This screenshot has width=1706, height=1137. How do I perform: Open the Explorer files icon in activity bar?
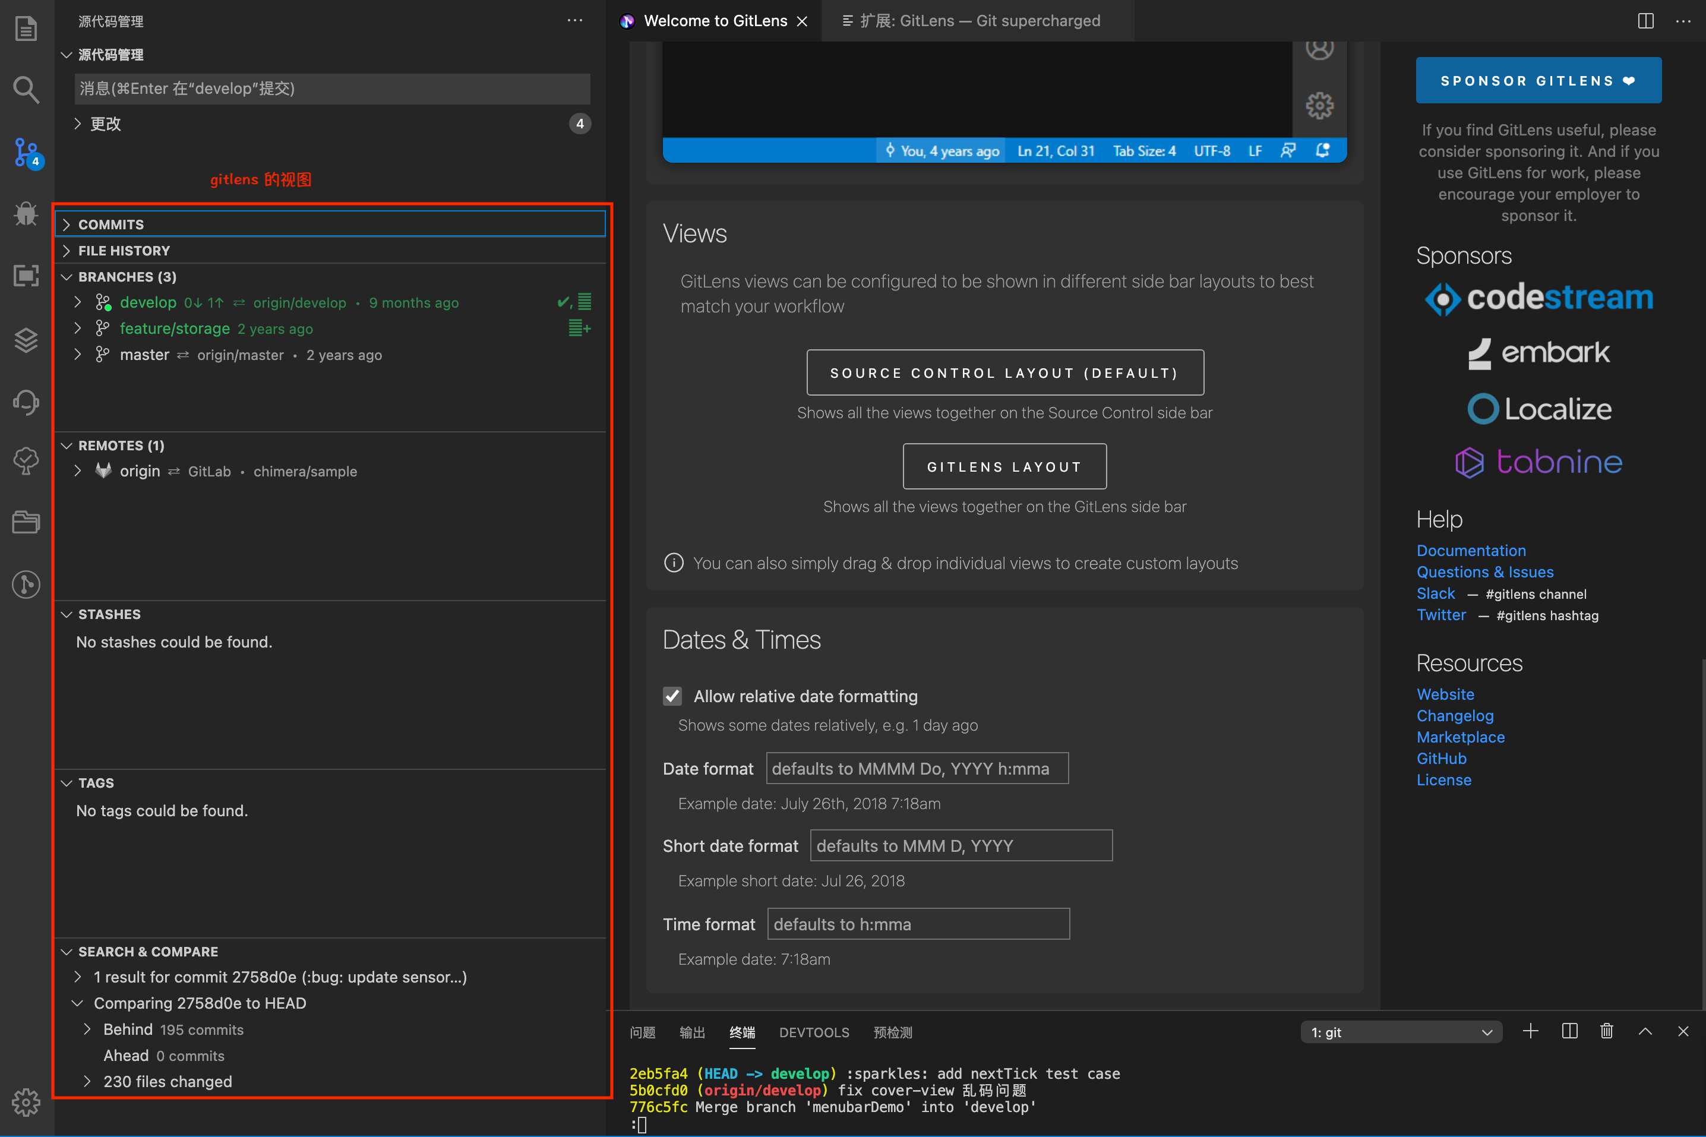pyautogui.click(x=26, y=29)
